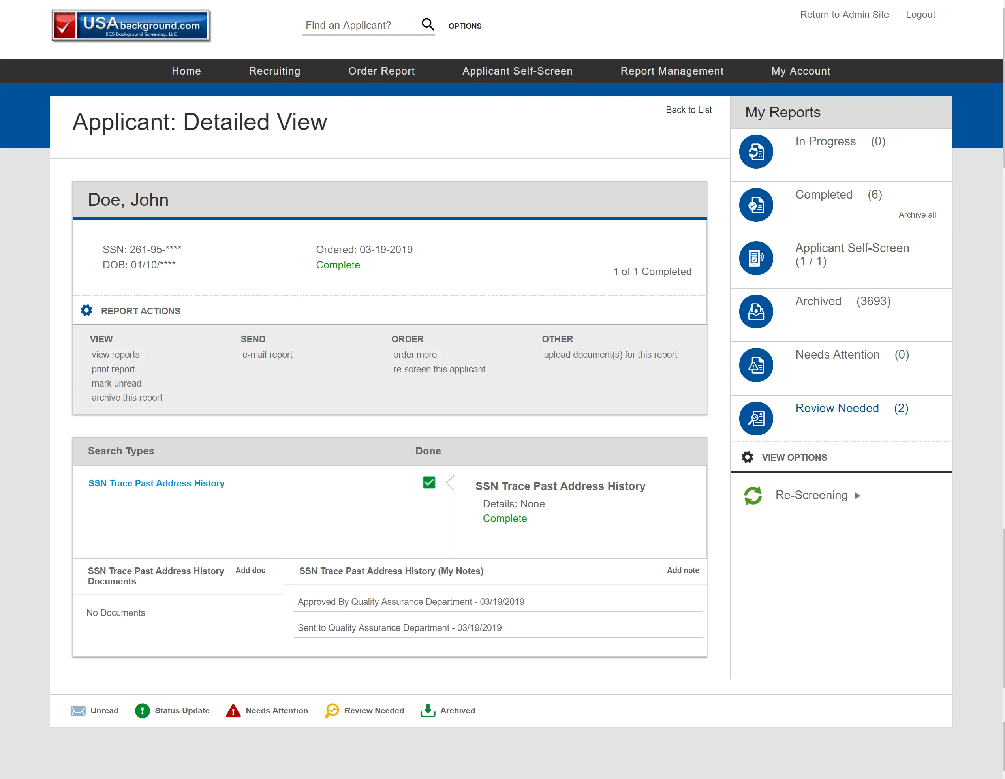The width and height of the screenshot is (1005, 779).
Task: Click the magnifying glass search icon
Action: [x=428, y=24]
